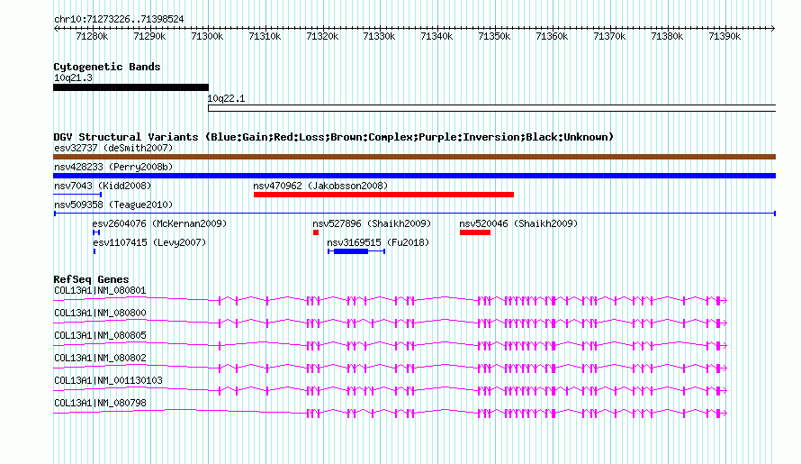Click the 71350k ruler tick label
The image size is (801, 464).
tap(494, 37)
